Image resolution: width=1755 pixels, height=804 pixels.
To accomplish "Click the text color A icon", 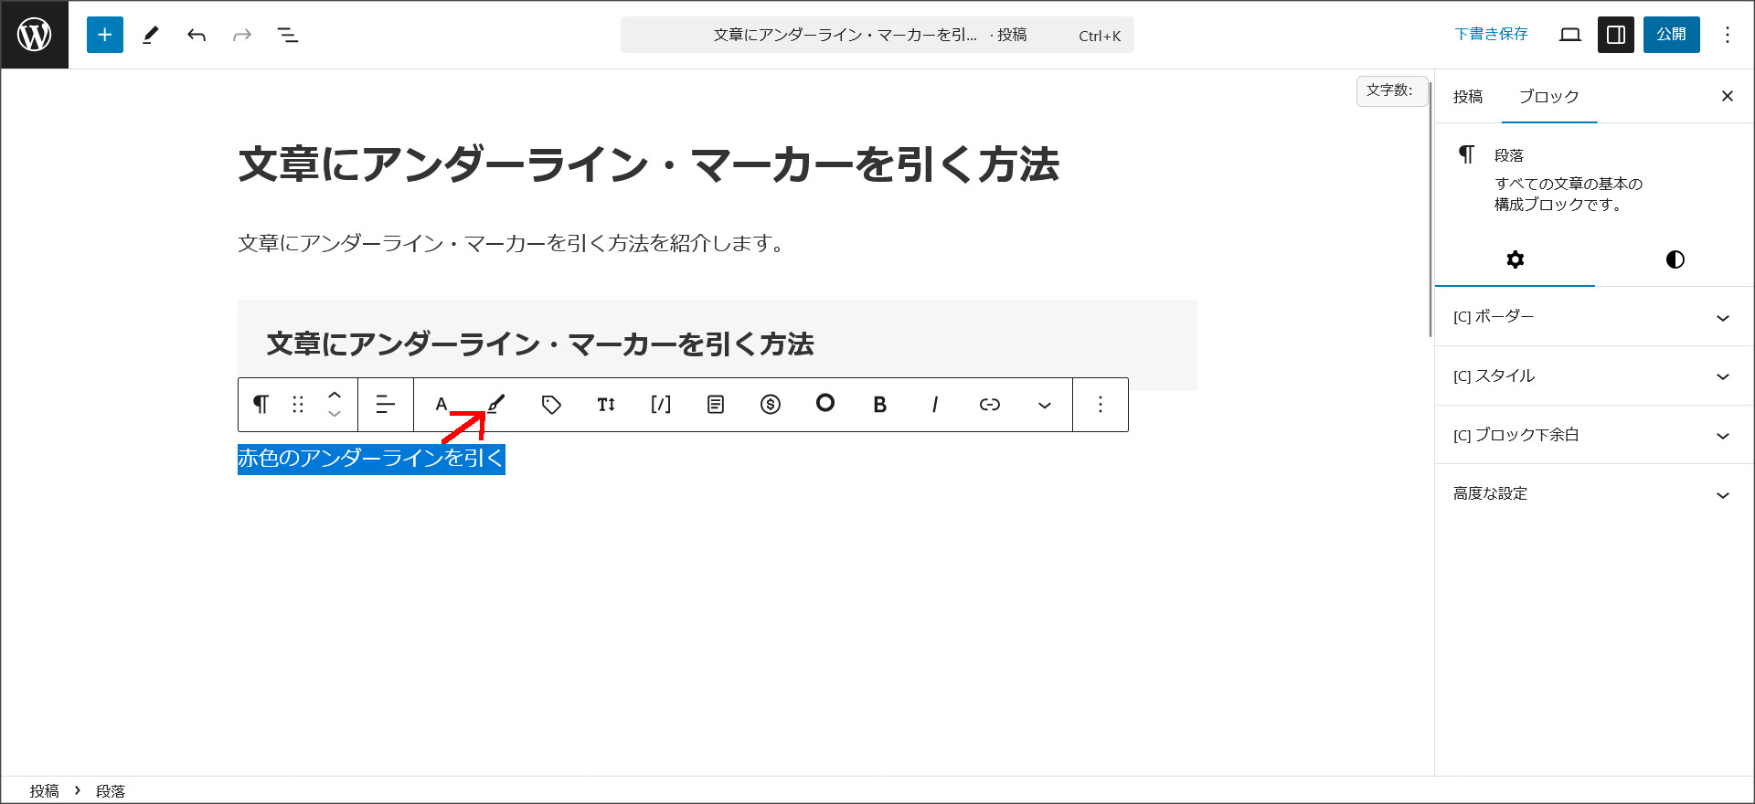I will [x=441, y=404].
